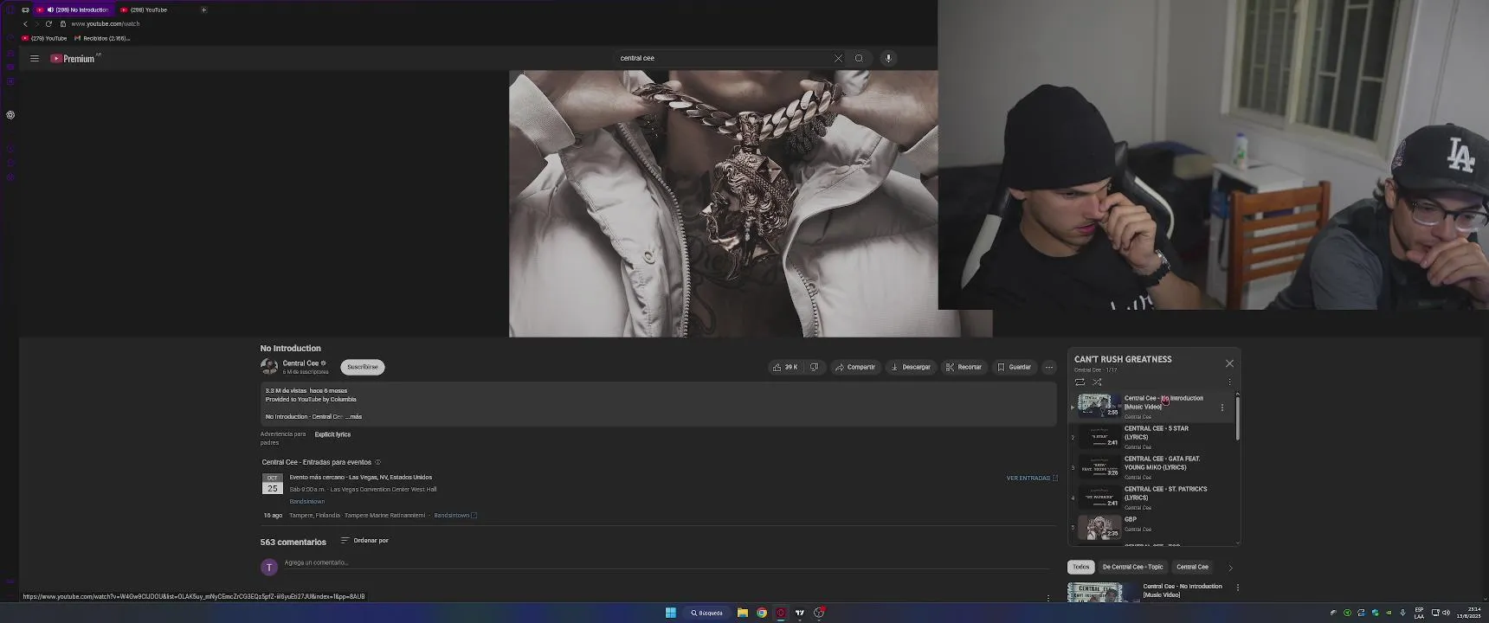
Task: Open the ESP LAA language indicator
Action: [1419, 613]
